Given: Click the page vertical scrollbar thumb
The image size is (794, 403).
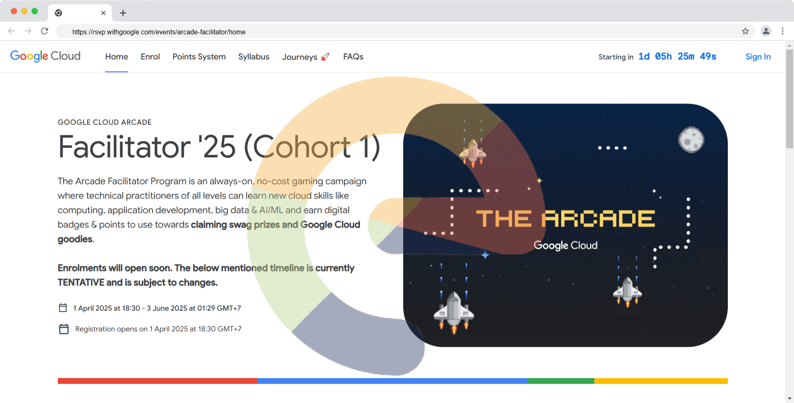Looking at the screenshot, I should click(x=789, y=98).
